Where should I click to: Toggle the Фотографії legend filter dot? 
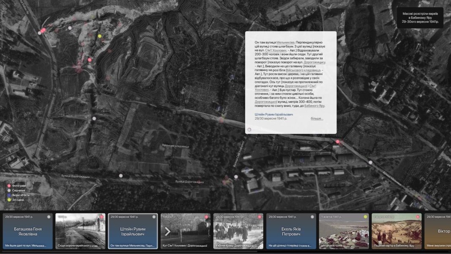click(9, 185)
